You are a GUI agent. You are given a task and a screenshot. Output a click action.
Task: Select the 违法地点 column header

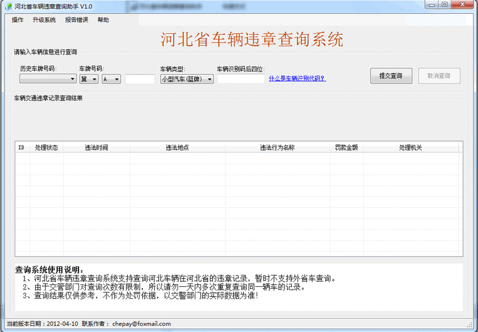pos(178,147)
